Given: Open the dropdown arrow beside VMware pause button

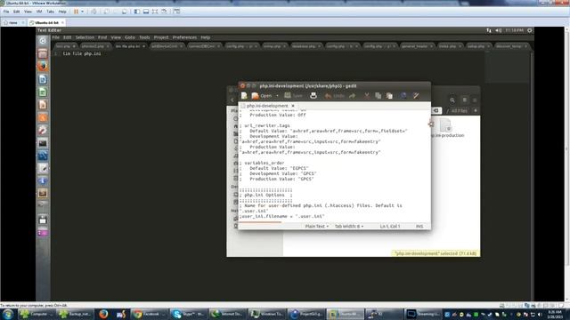Looking at the screenshot, I should click(x=82, y=12).
